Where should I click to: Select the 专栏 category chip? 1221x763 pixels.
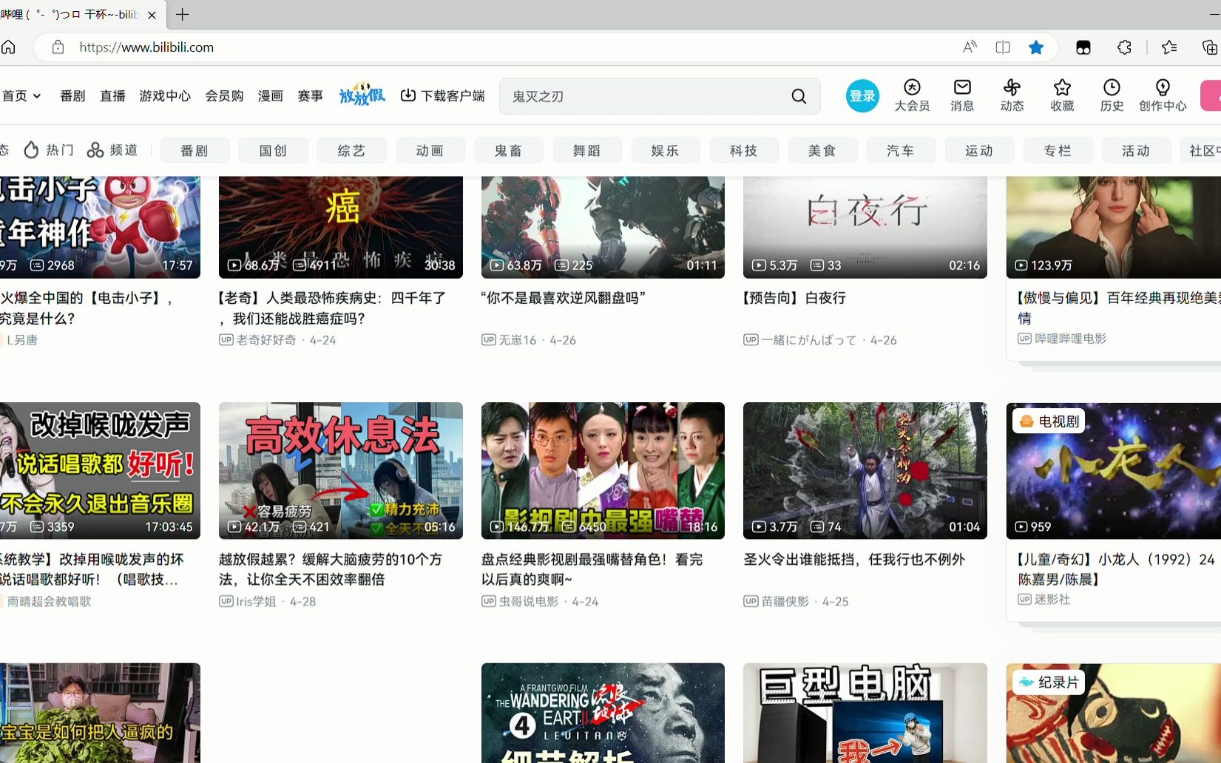coord(1057,150)
